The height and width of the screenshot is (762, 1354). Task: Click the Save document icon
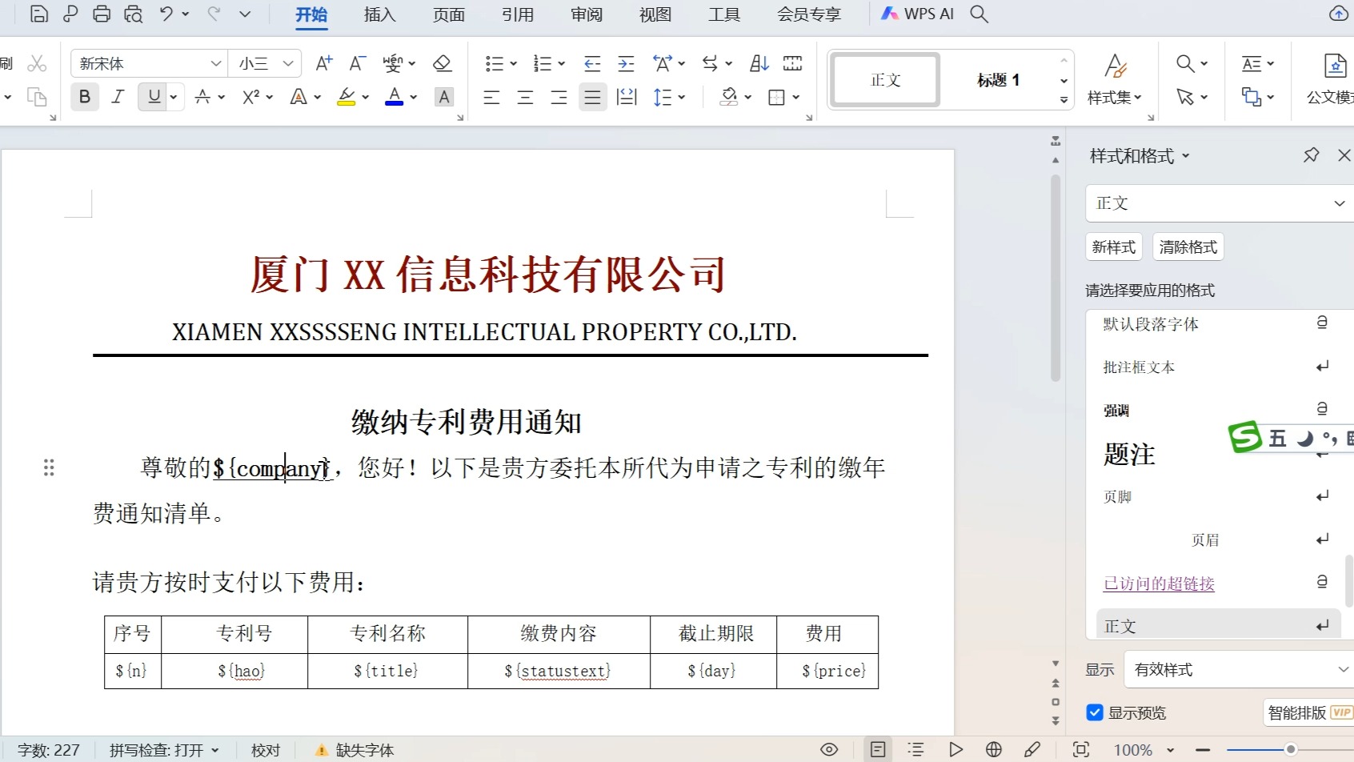[x=38, y=14]
